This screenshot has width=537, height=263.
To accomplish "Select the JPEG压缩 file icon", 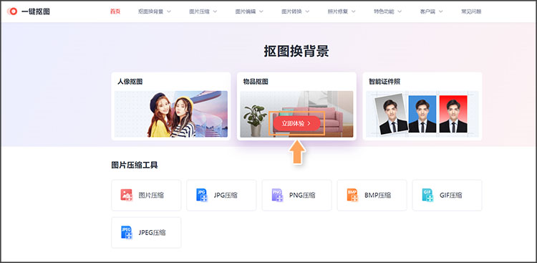I will (x=126, y=232).
